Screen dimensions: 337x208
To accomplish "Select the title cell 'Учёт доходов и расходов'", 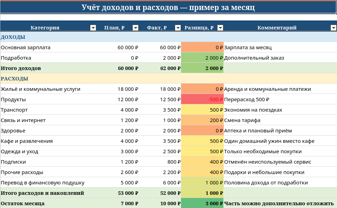I will point(168,7).
